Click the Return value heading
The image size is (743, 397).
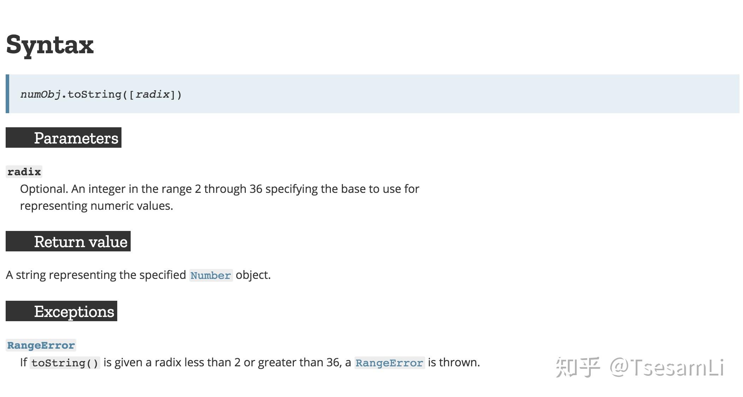81,242
